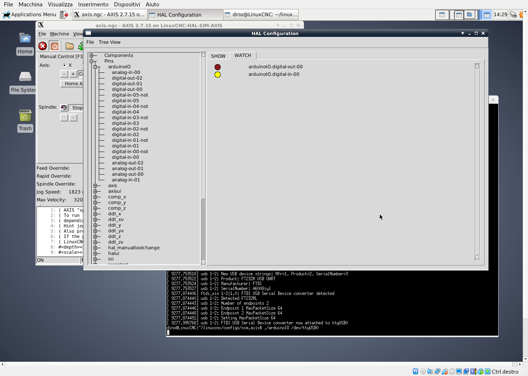Click the logout door icon in the panel
Screen dimensions: 528x376
(64, 15)
